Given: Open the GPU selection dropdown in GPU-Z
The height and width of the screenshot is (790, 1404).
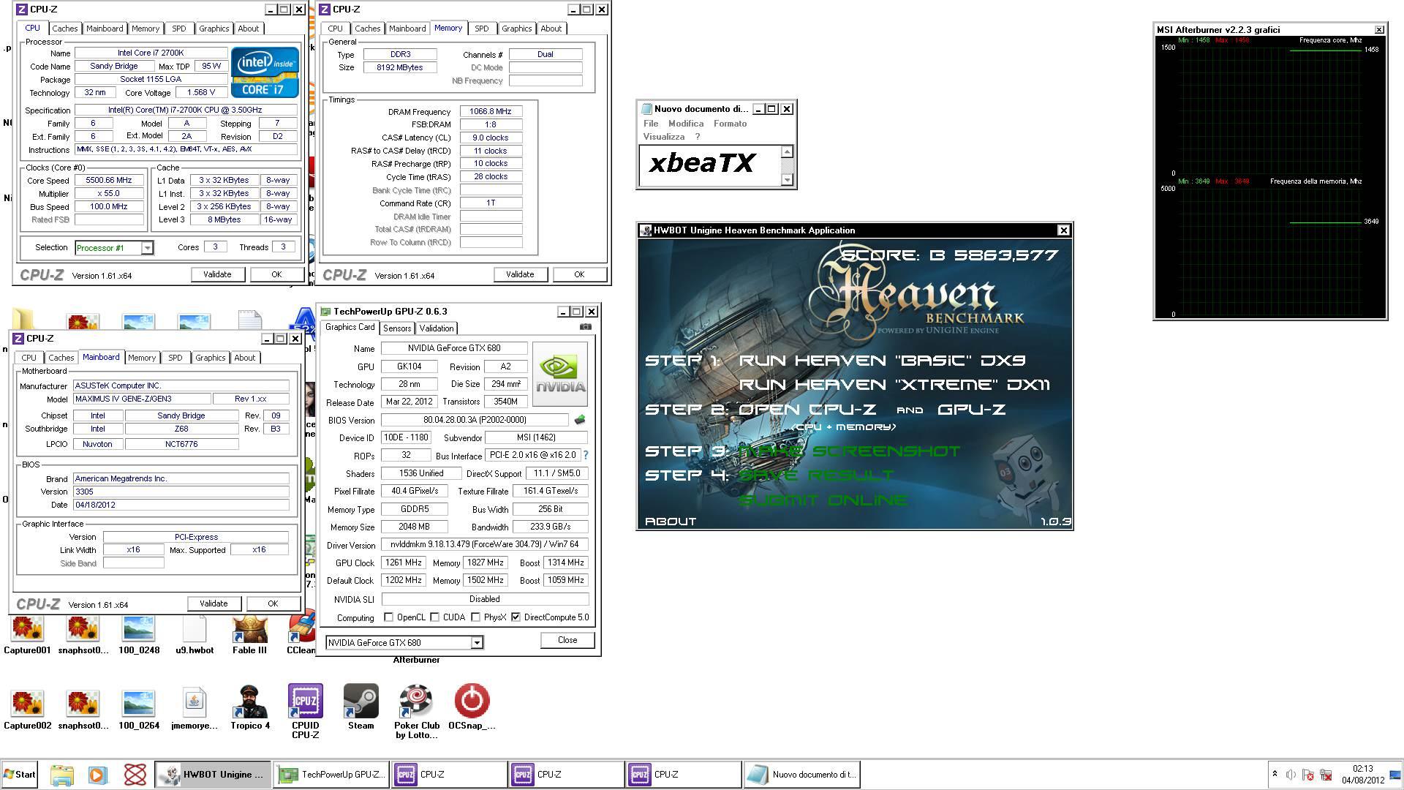Looking at the screenshot, I should point(477,643).
